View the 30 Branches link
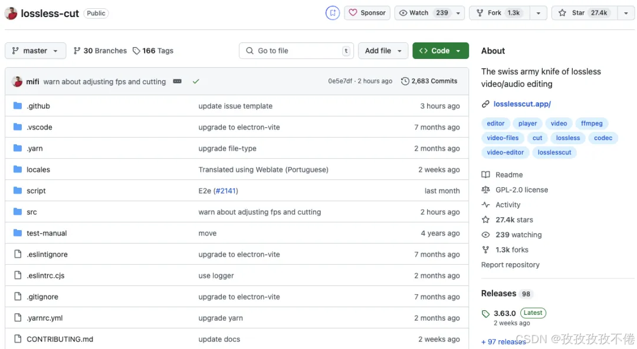 pyautogui.click(x=100, y=51)
